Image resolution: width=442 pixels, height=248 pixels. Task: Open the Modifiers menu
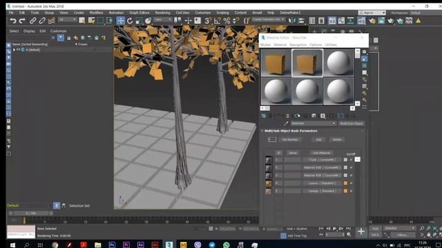point(96,12)
